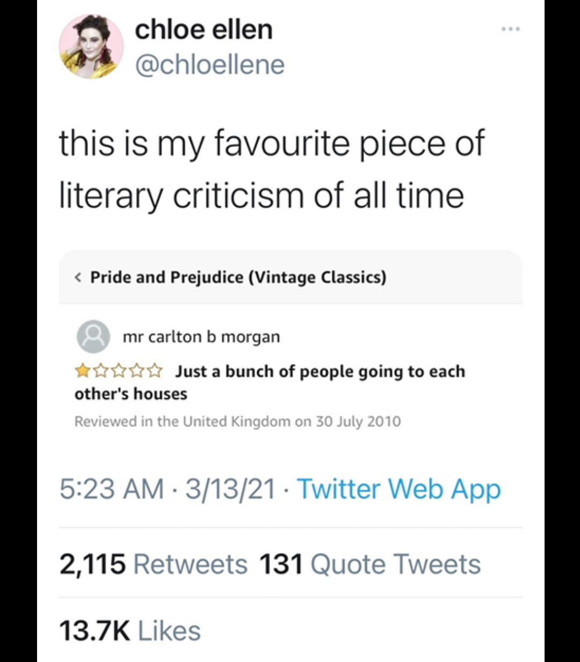The image size is (580, 662).
Task: Click the review headline about people's houses
Action: coord(320,372)
